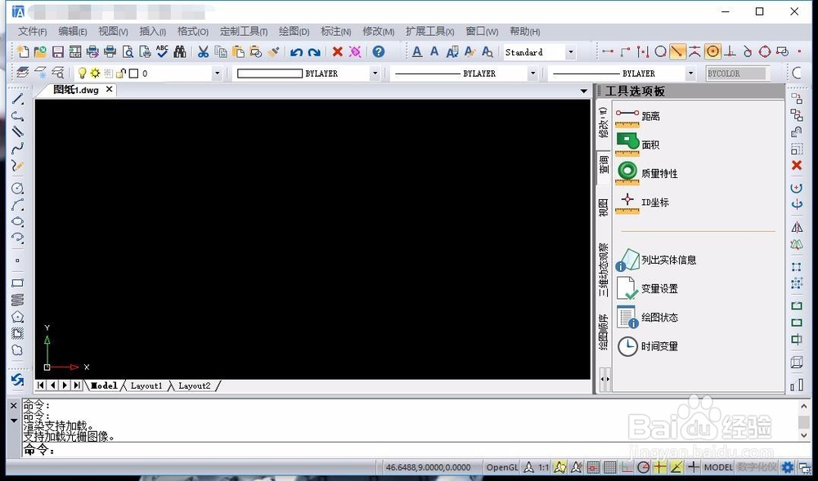The width and height of the screenshot is (818, 481).
Task: Expand the drawing tab list arrow
Action: tap(584, 91)
